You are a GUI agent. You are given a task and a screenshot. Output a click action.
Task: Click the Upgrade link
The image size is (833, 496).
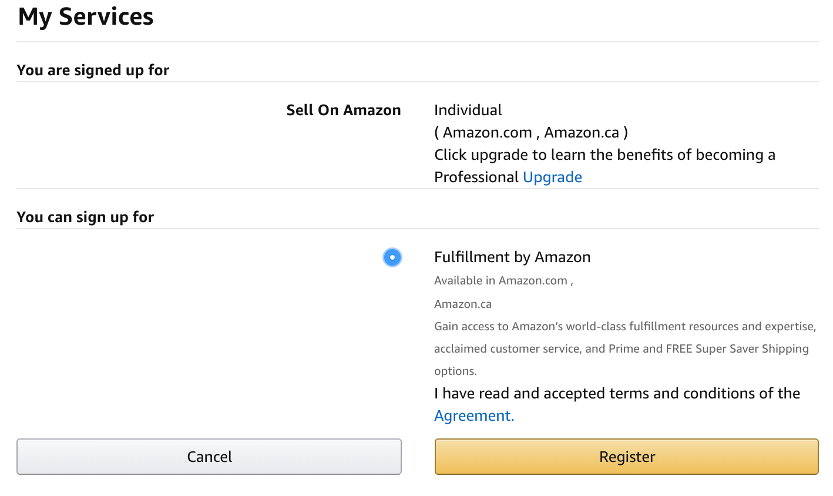pos(552,177)
